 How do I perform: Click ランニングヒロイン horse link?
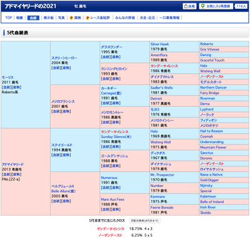pos(114,68)
